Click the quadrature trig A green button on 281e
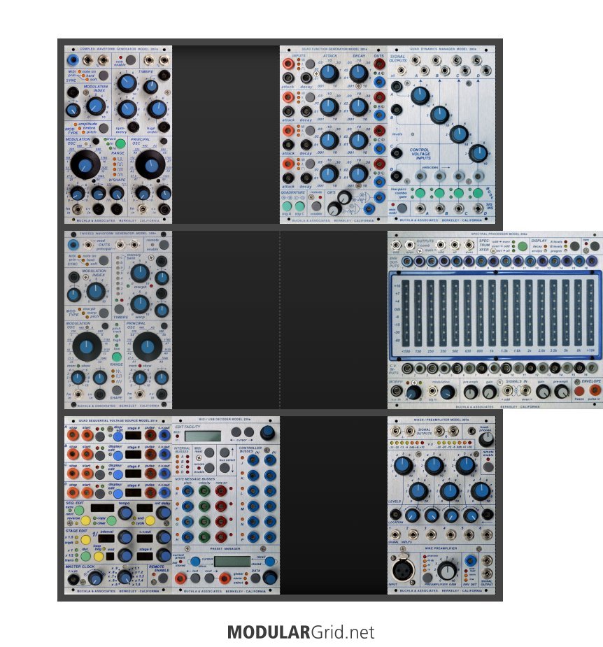Viewport: 603px width, 647px height. (287, 206)
